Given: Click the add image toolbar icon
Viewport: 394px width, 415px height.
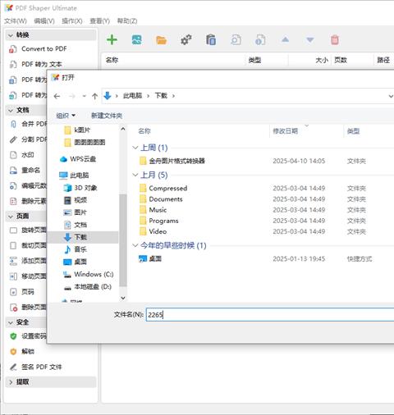Looking at the screenshot, I should click(136, 40).
